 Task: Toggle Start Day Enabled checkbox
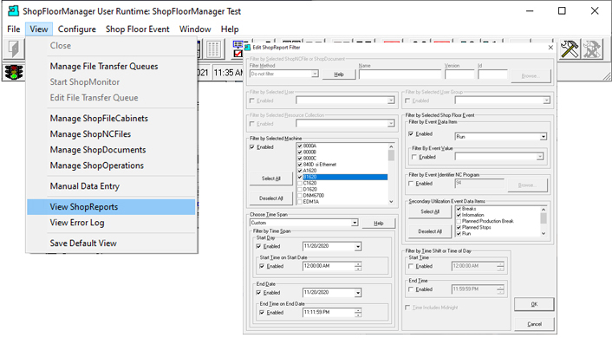(x=259, y=246)
